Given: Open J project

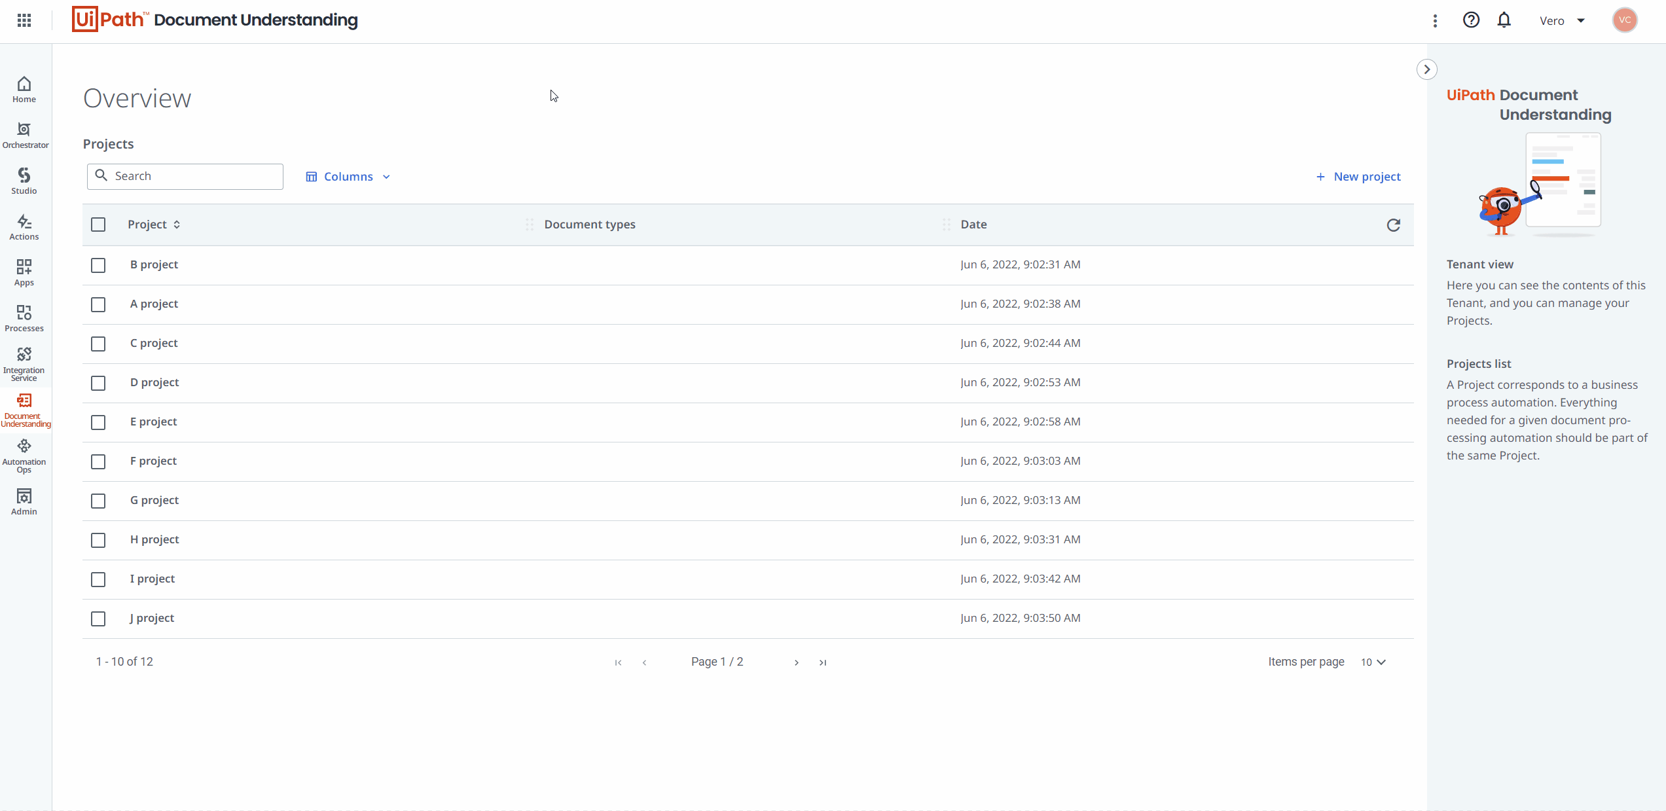Looking at the screenshot, I should [152, 618].
